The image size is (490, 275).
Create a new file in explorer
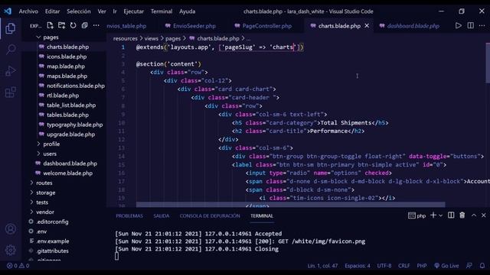(50, 25)
